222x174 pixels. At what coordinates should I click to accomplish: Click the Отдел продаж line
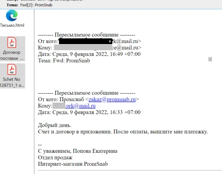click(55, 157)
